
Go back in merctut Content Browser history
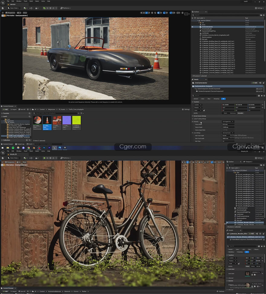[28, 110]
